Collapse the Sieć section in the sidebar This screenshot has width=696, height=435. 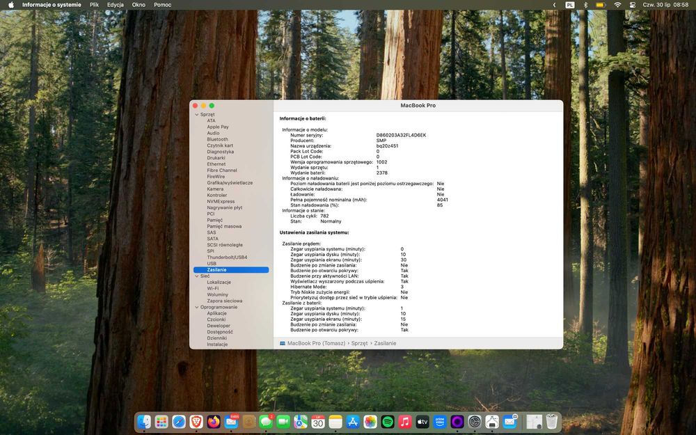(197, 276)
